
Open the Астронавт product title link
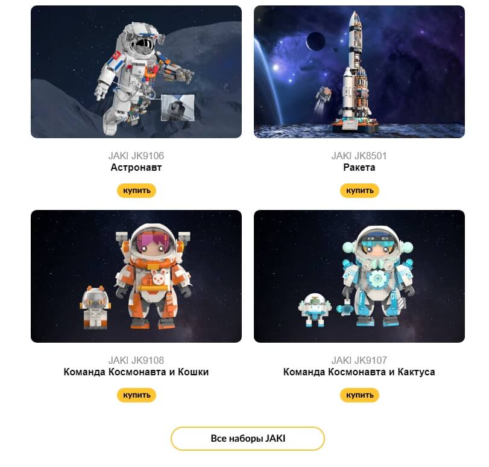[136, 167]
